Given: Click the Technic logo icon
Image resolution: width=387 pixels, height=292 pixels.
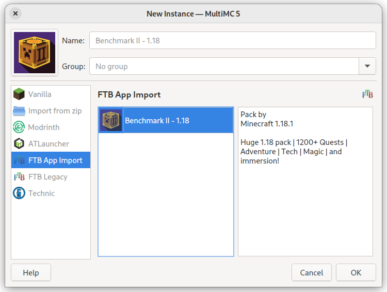Looking at the screenshot, I should [19, 193].
